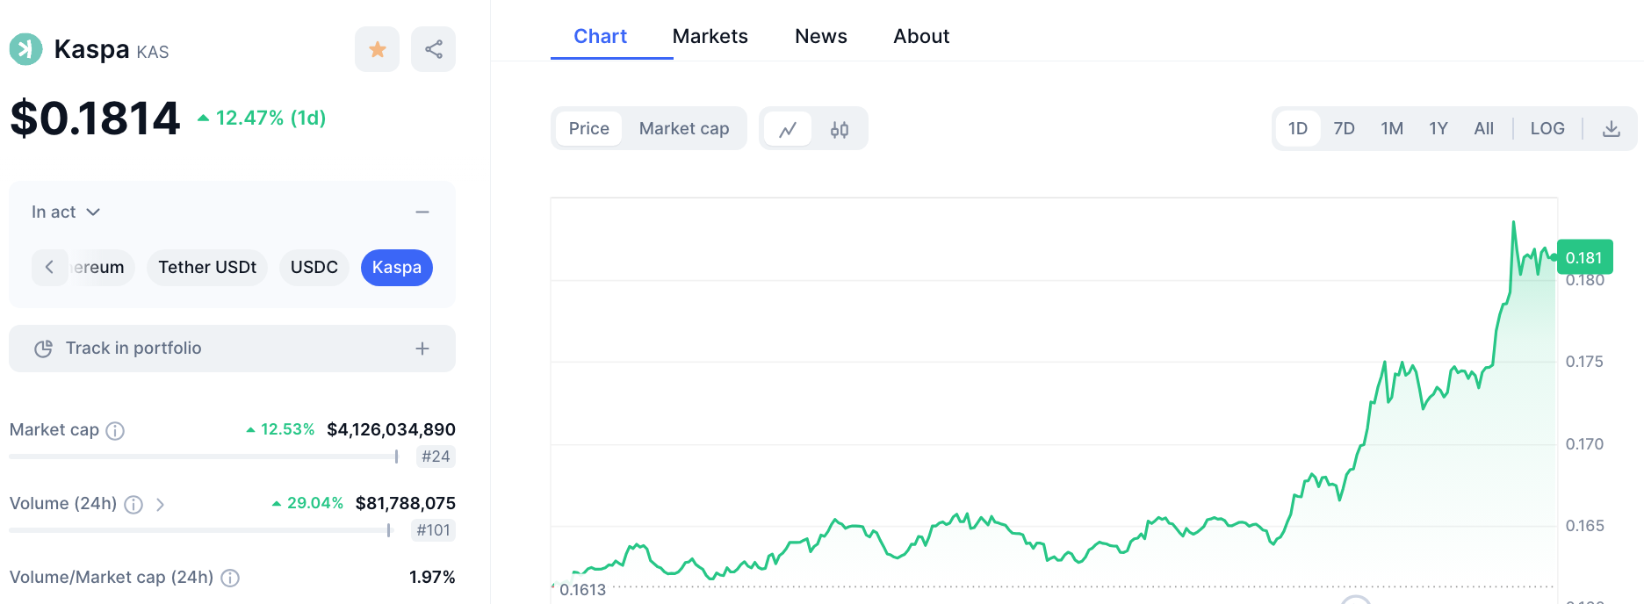Set chart range to 1D
Image resolution: width=1644 pixels, height=604 pixels.
point(1298,129)
